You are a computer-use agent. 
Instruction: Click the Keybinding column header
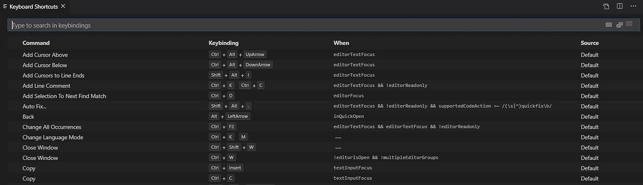coord(223,43)
